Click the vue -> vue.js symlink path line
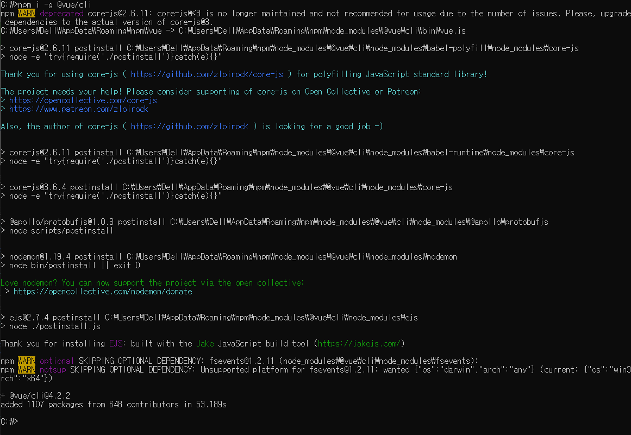Screen dimensions: 631x435 tap(233, 30)
